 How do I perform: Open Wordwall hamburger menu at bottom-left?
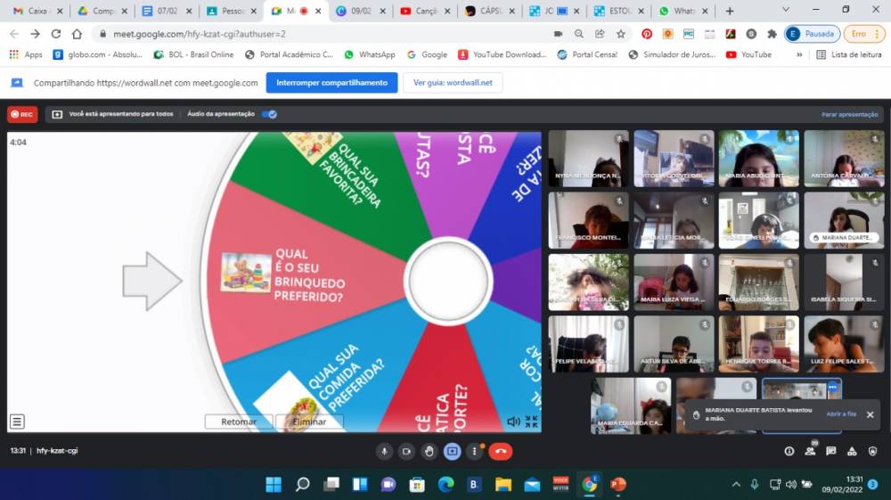[x=18, y=422]
